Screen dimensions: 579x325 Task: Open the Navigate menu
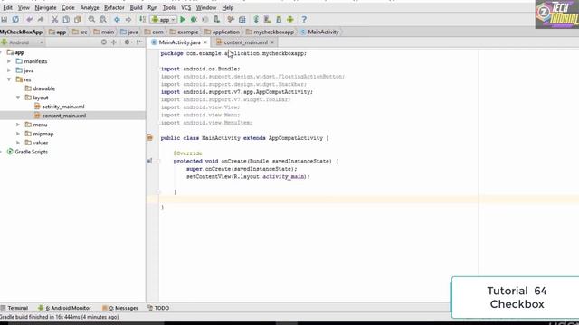point(45,7)
